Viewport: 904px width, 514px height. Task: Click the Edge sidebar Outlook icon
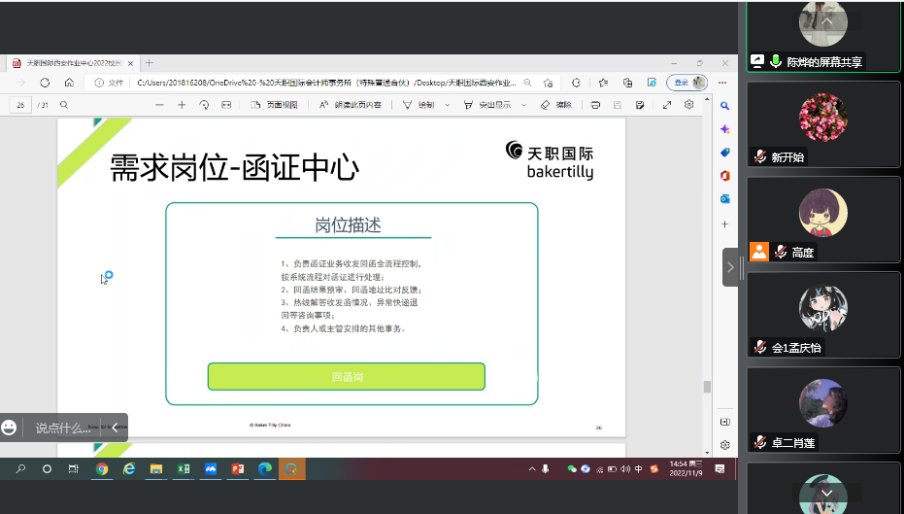click(x=724, y=199)
